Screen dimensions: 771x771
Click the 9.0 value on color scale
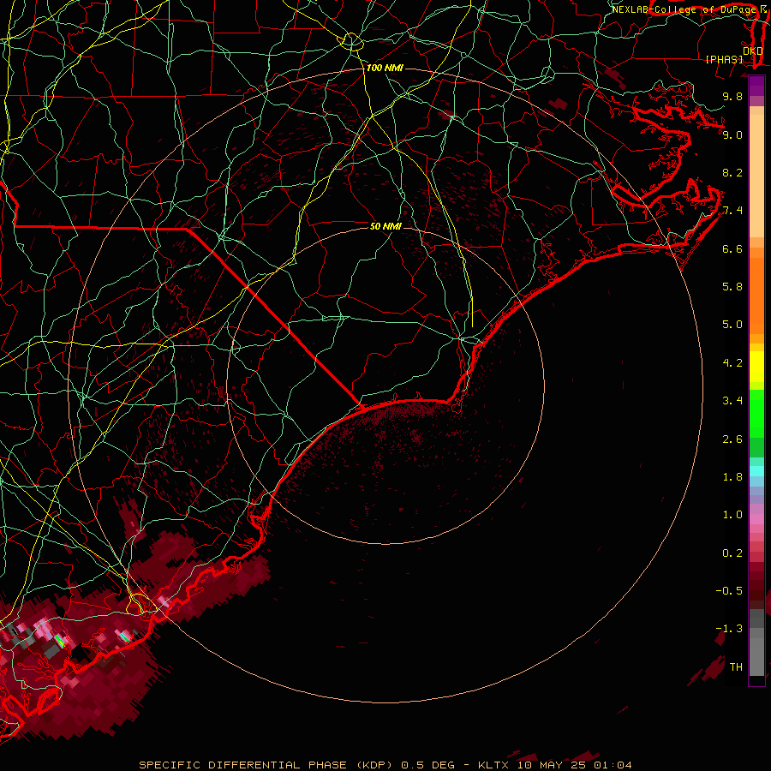point(732,134)
